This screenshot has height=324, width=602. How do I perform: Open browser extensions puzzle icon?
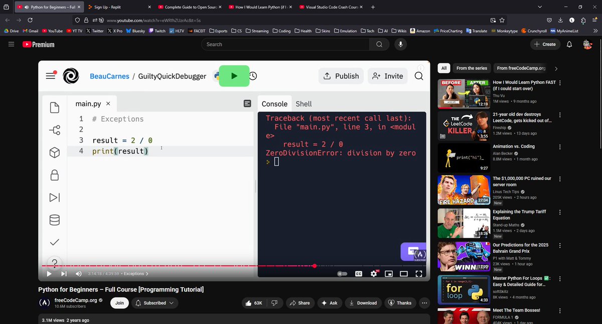[582, 20]
